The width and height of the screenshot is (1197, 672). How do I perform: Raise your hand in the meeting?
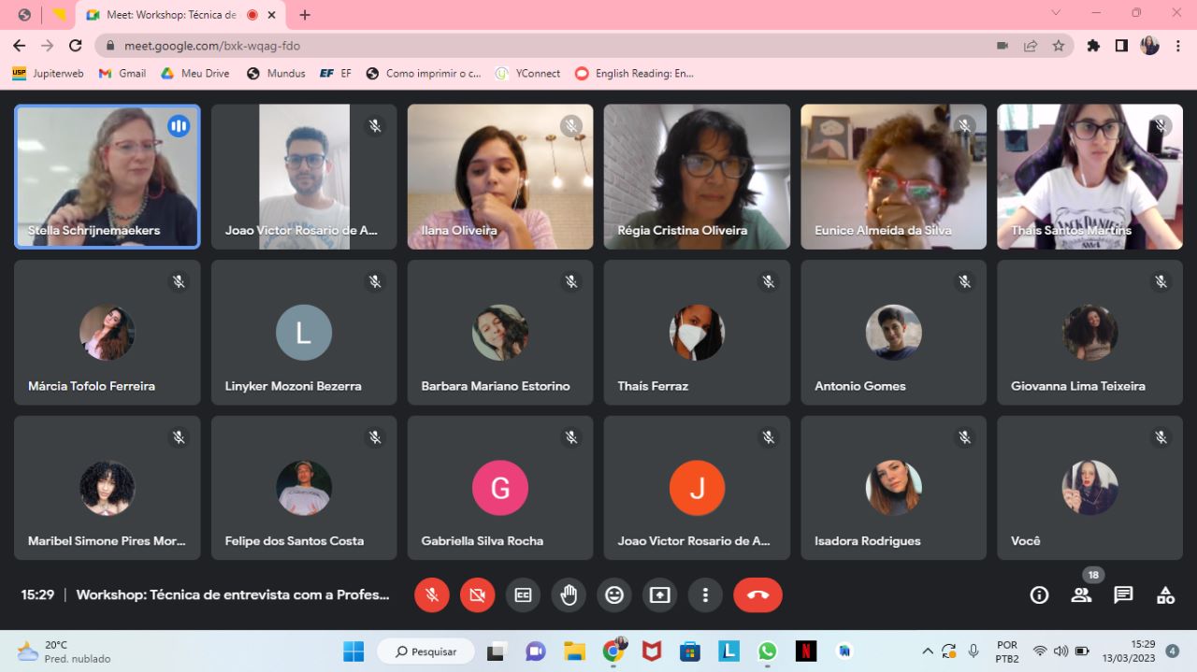(569, 594)
